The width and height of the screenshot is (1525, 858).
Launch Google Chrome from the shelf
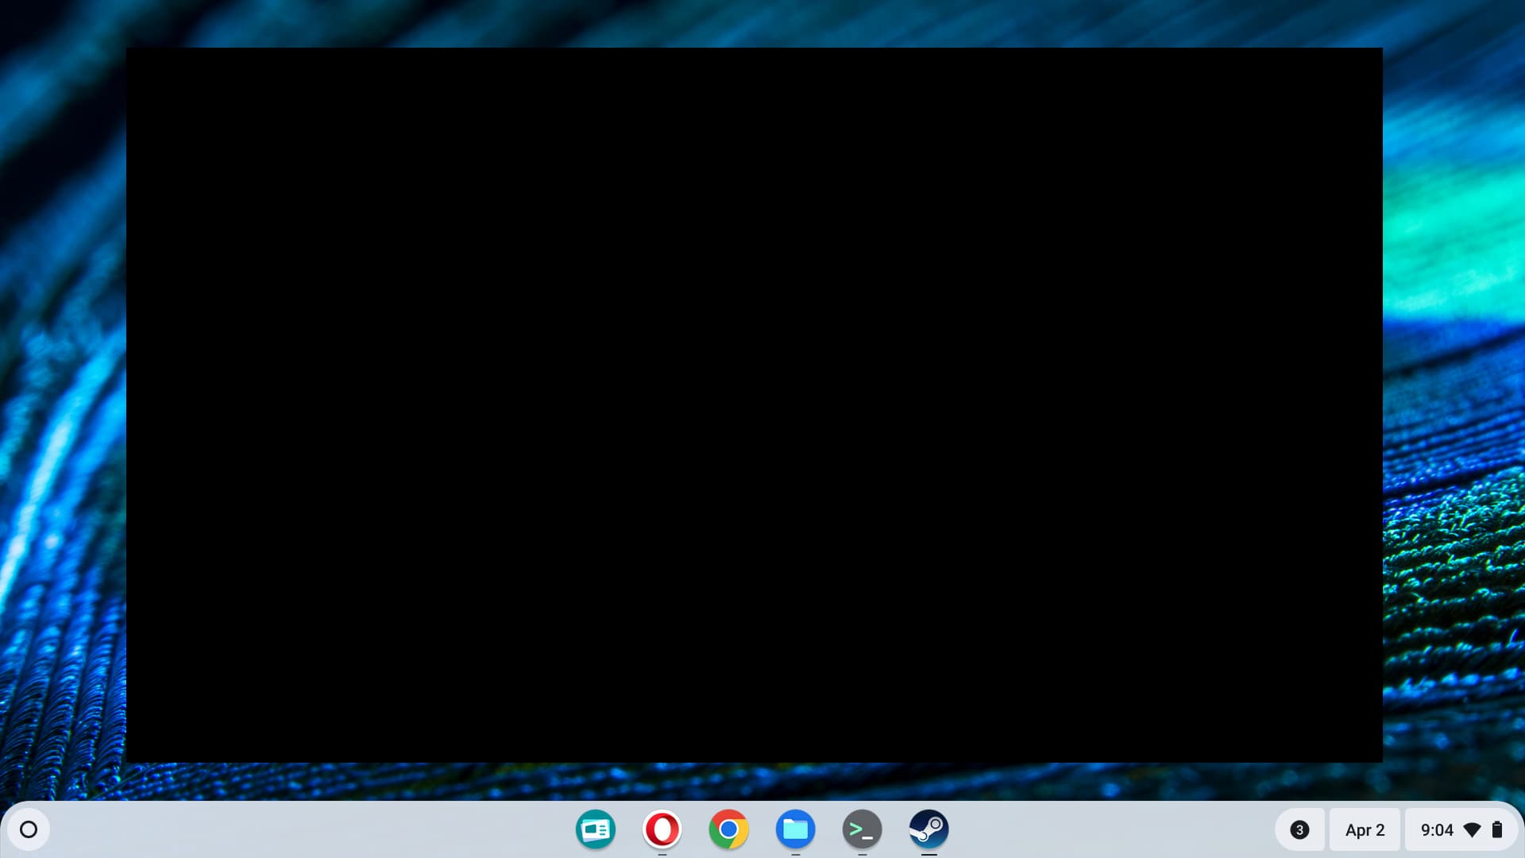pos(728,829)
